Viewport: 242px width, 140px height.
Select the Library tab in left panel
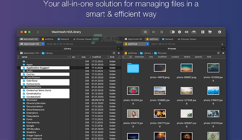(x=67, y=49)
